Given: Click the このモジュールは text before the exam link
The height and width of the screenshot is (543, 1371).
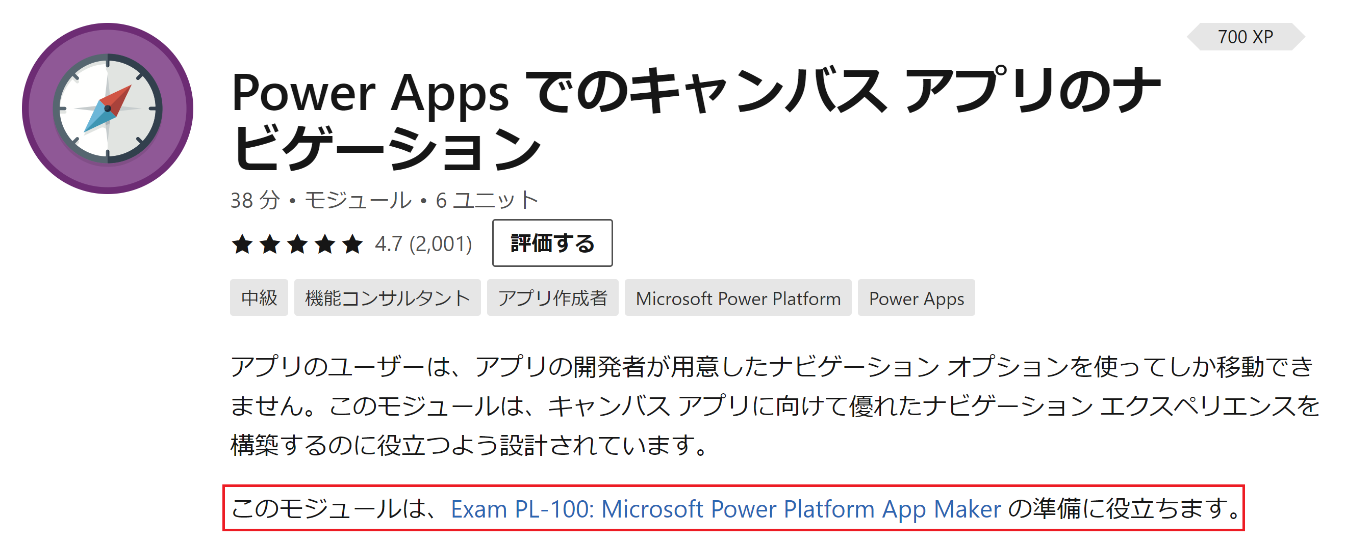Looking at the screenshot, I should click(335, 509).
